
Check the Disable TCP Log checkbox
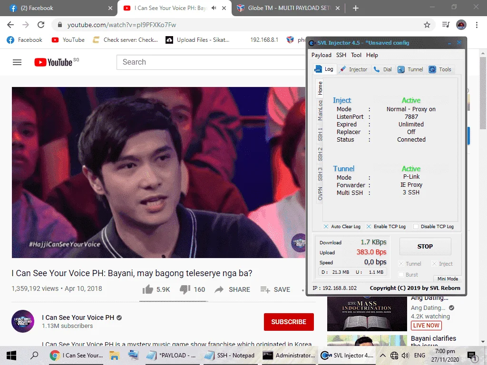click(x=416, y=227)
